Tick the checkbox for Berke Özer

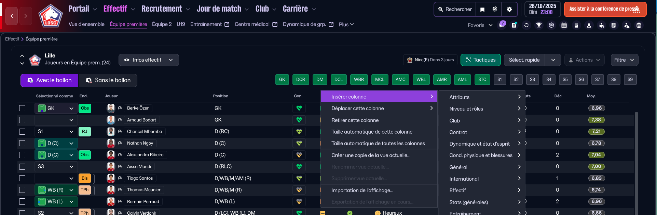pos(22,108)
